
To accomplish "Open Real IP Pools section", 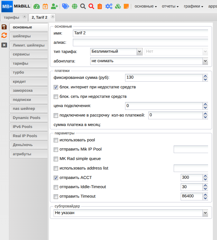I will point(29,136).
